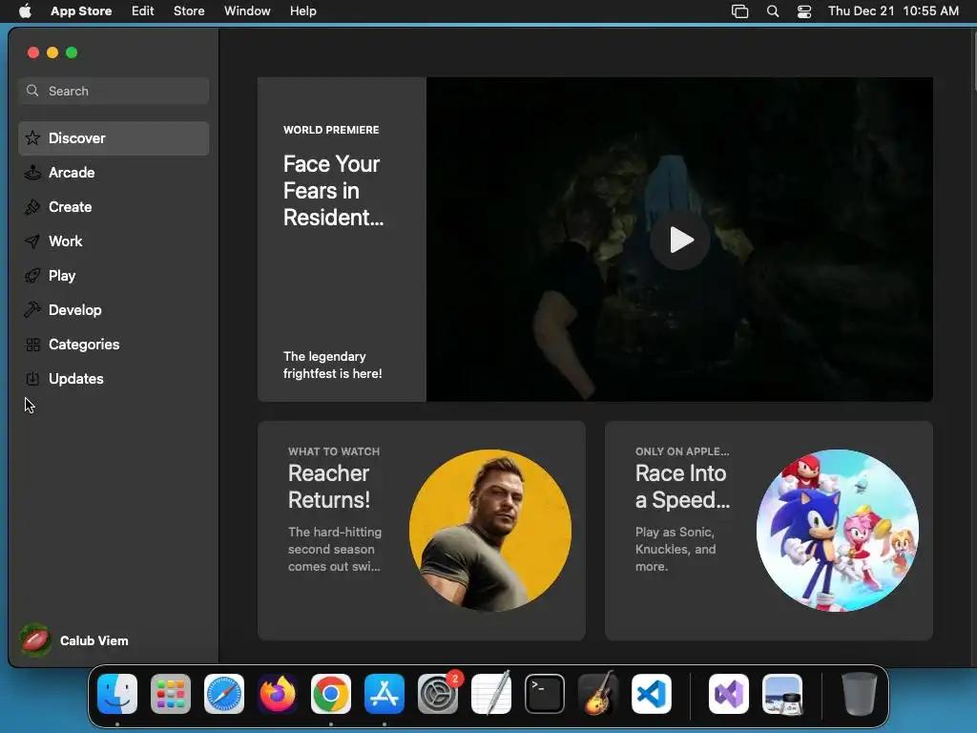Click the Sonic circular artwork

(x=837, y=531)
